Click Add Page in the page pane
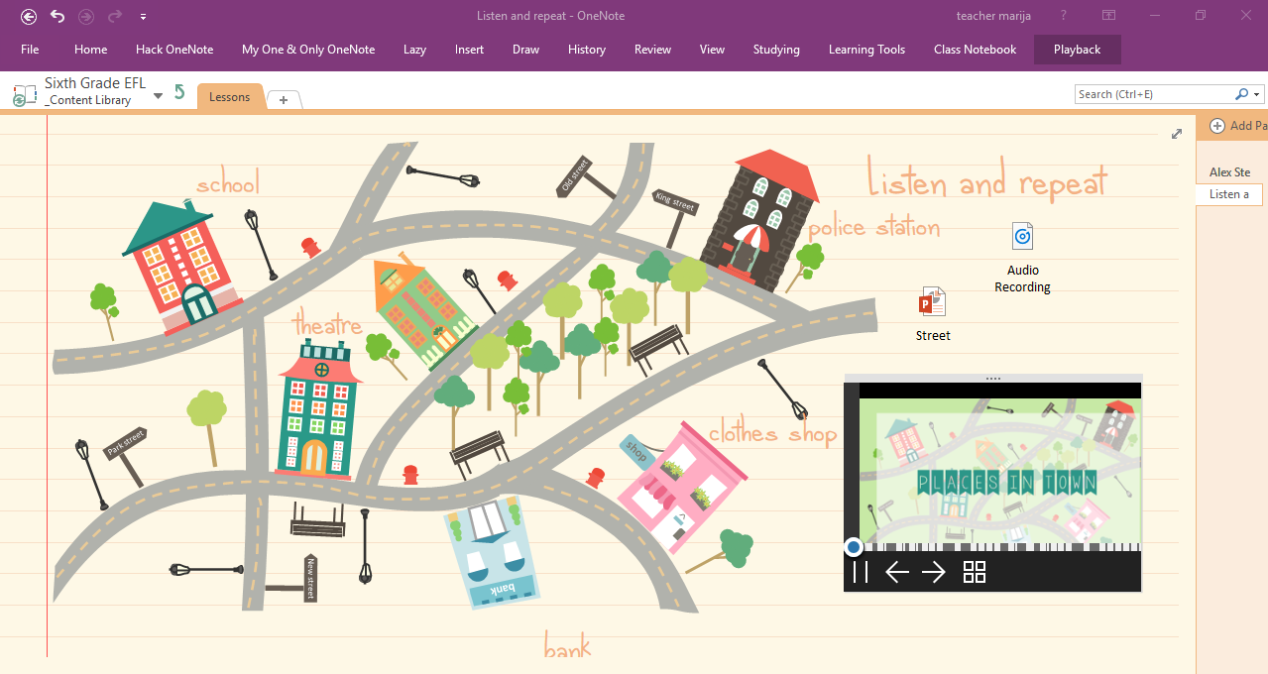This screenshot has width=1268, height=674. click(1237, 125)
